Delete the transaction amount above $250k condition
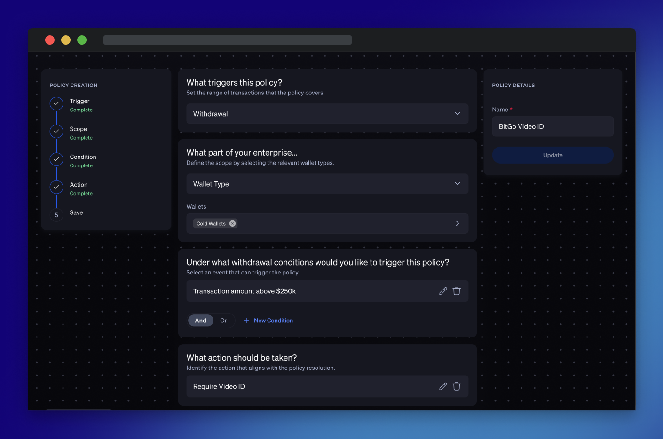Viewport: 663px width, 439px height. (457, 291)
